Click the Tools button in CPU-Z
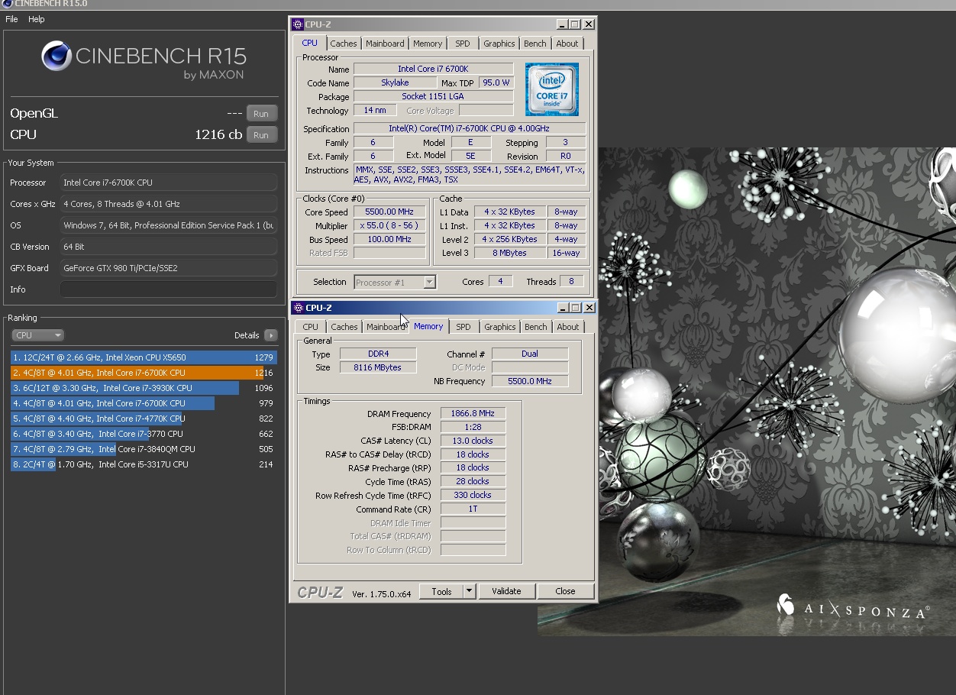The width and height of the screenshot is (956, 695). pos(441,591)
